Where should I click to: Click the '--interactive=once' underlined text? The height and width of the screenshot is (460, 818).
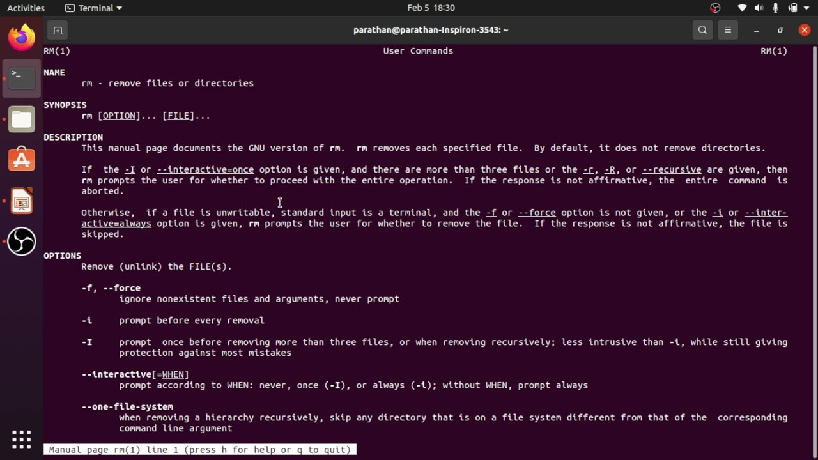point(205,170)
